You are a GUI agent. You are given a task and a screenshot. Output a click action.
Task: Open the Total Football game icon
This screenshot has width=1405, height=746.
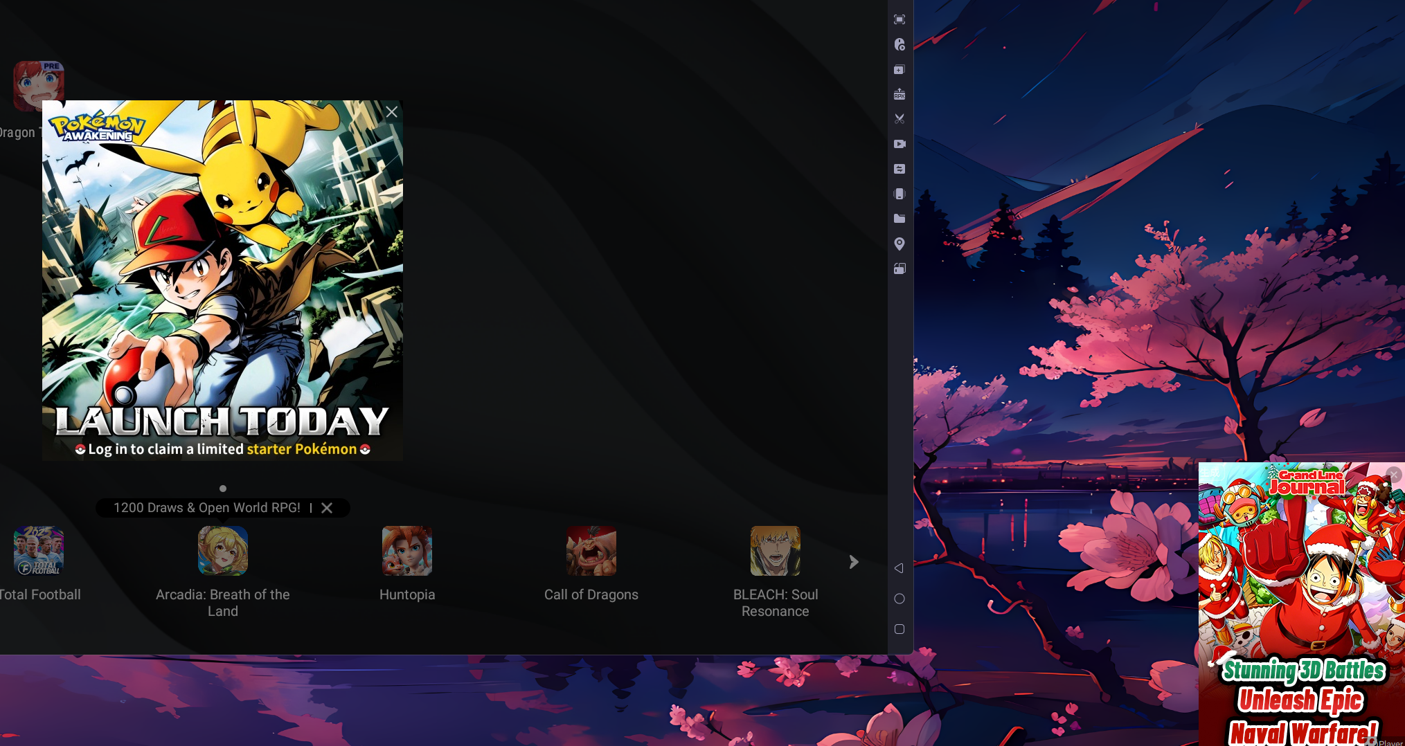click(x=39, y=551)
